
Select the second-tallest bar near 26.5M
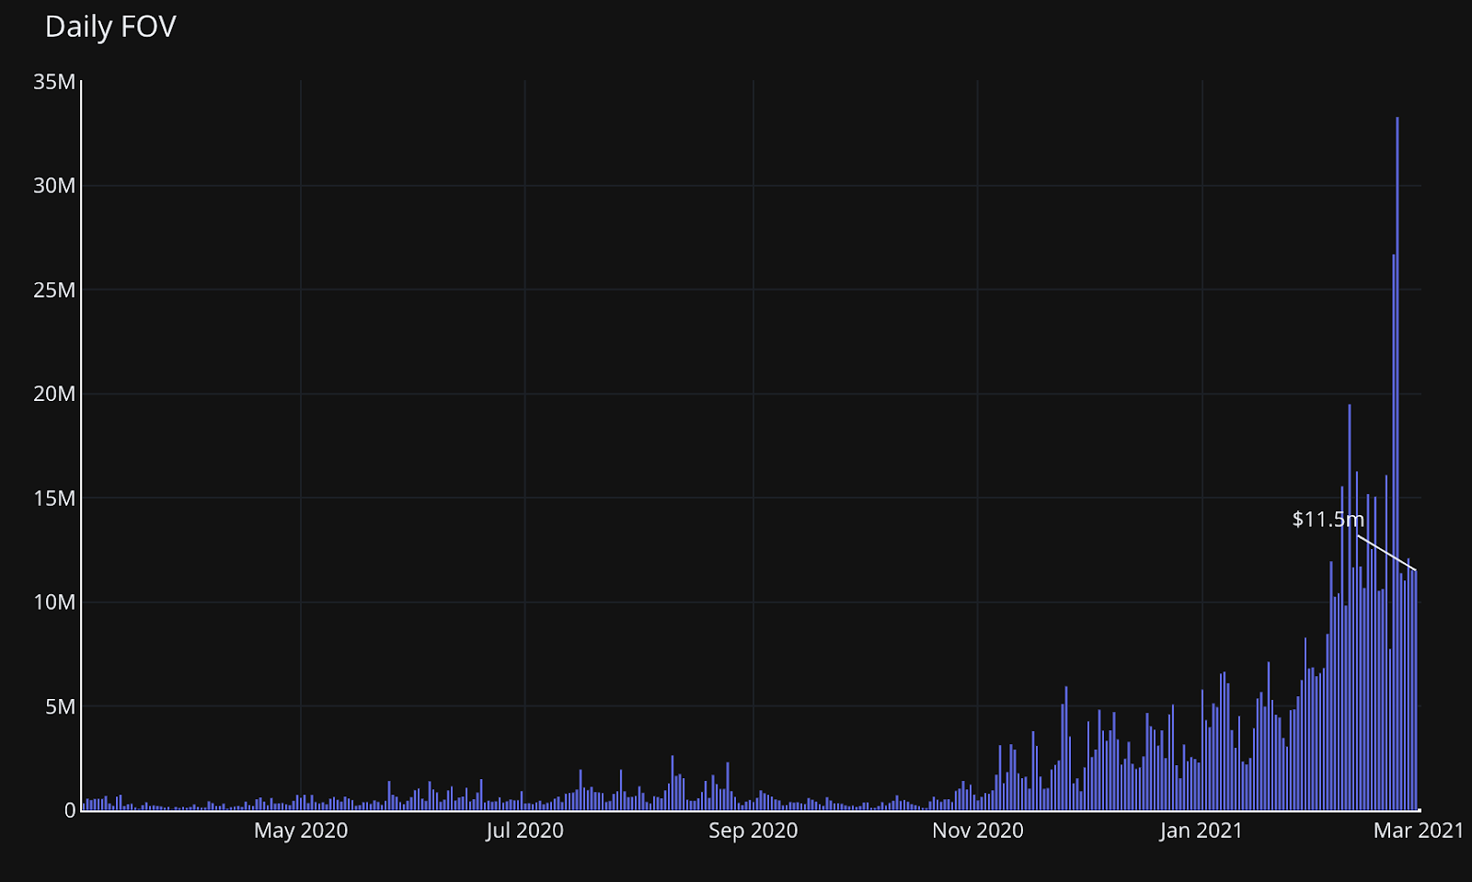1393,533
